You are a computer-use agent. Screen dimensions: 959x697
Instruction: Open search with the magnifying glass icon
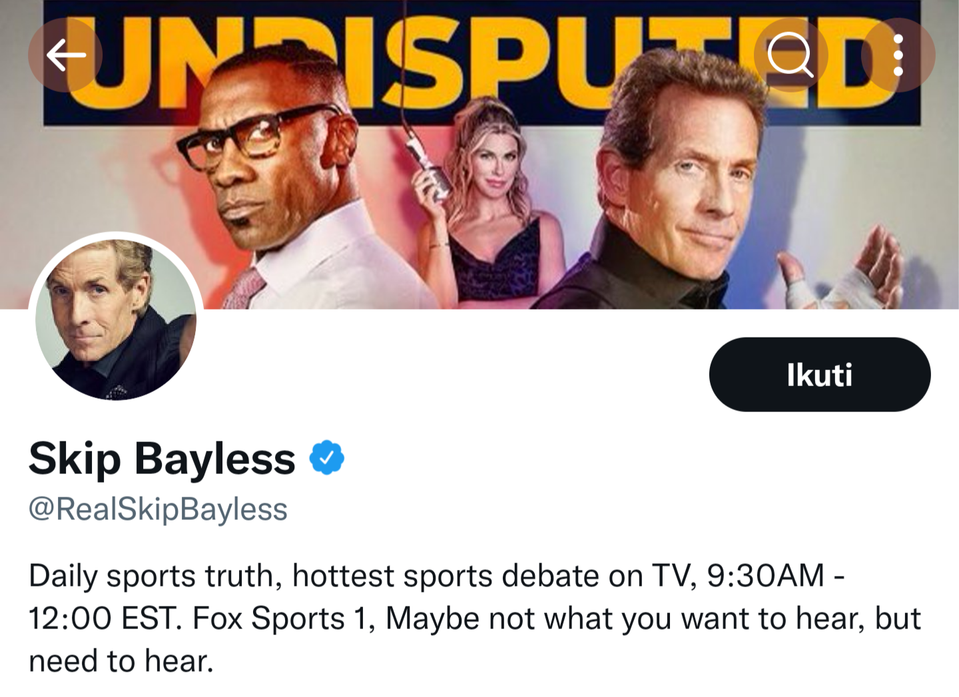point(790,55)
